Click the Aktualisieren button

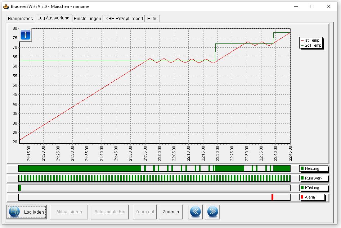pos(69,212)
